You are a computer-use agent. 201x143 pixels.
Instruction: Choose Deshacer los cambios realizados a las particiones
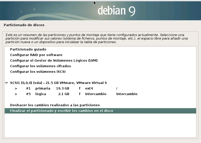[100, 105]
